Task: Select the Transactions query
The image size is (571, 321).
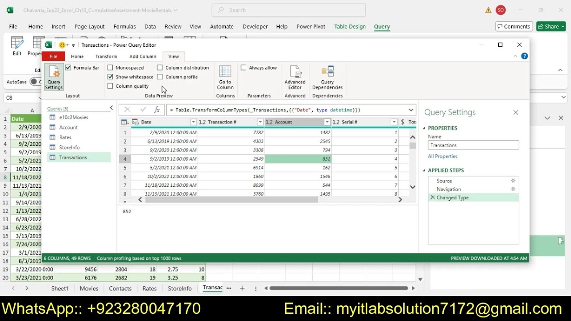Action: (73, 157)
